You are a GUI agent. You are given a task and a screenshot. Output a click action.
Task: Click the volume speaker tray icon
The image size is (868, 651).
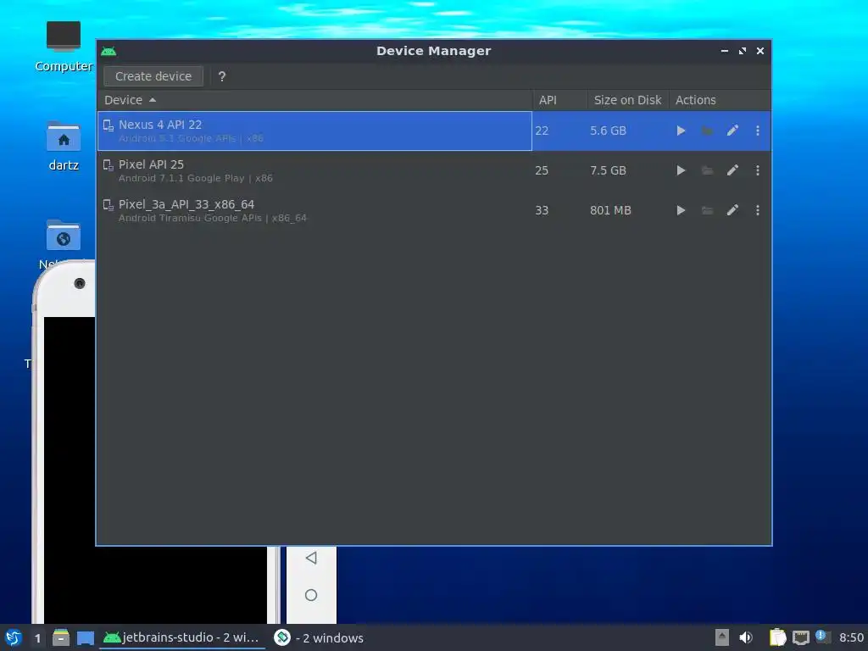click(x=746, y=637)
